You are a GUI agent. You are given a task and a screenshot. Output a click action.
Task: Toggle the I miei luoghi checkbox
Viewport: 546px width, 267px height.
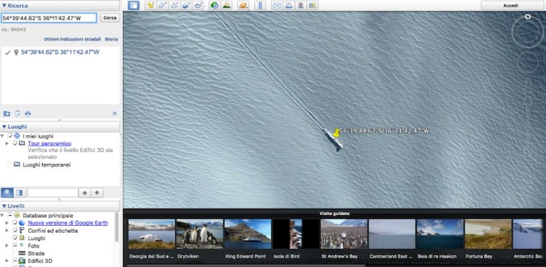10,136
